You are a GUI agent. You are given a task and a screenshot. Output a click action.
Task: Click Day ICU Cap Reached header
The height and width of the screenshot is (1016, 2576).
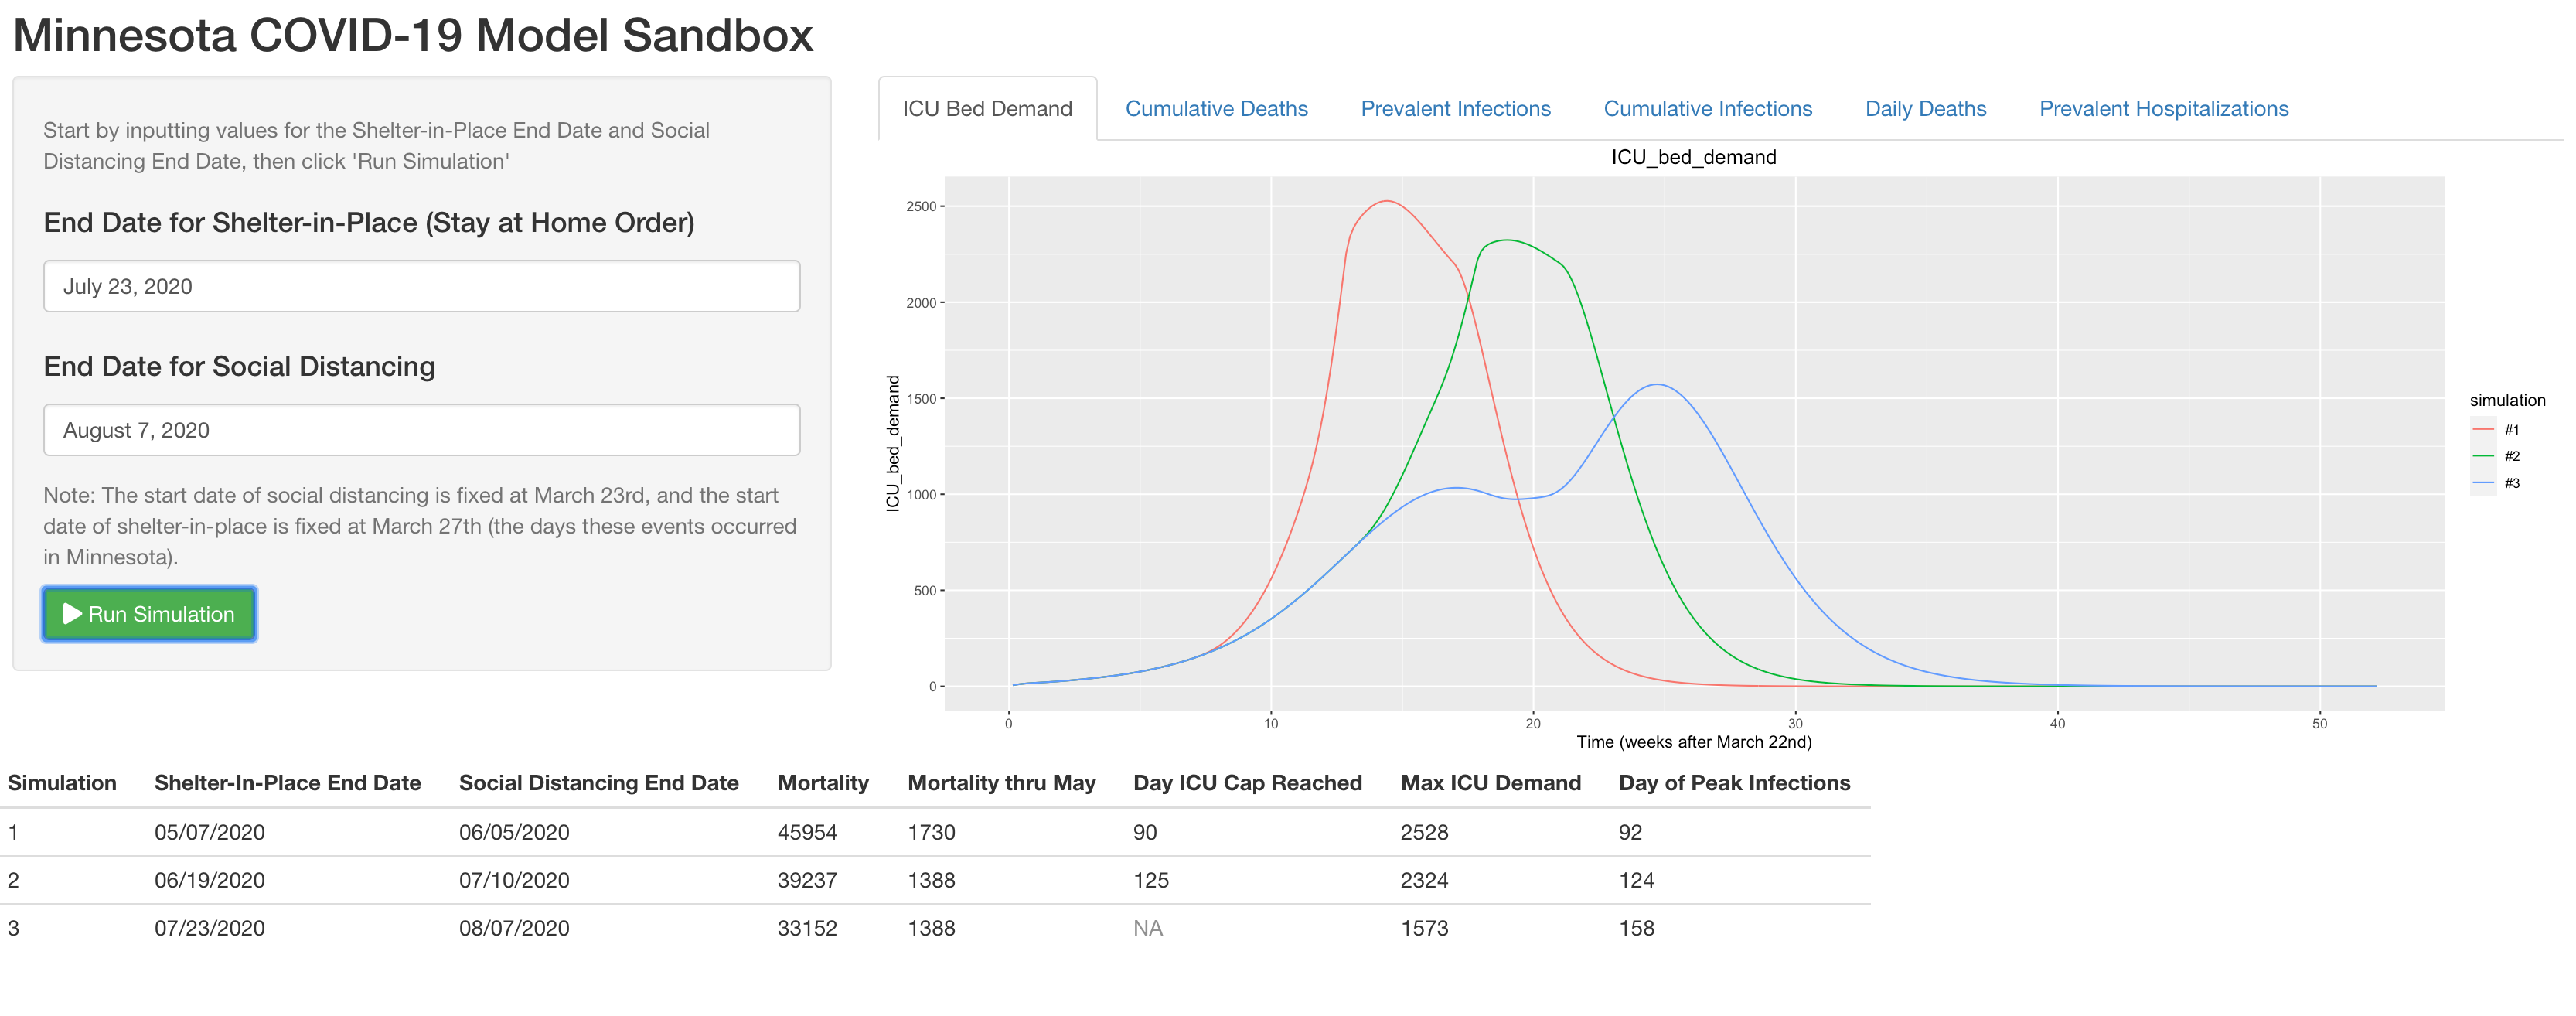click(1247, 783)
